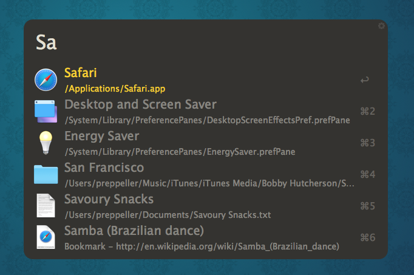Click the ⌘2 shortcut hint
Image resolution: width=414 pixels, height=275 pixels.
tap(368, 111)
